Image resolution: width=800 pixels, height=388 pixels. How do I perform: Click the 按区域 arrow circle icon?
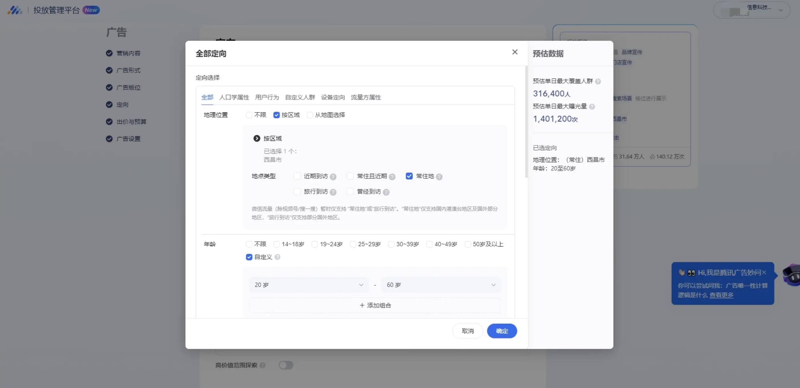pyautogui.click(x=257, y=138)
